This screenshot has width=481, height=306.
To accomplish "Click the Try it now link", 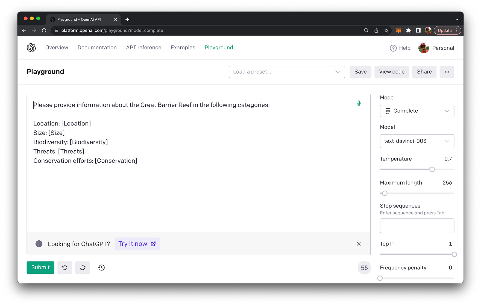I will [137, 244].
